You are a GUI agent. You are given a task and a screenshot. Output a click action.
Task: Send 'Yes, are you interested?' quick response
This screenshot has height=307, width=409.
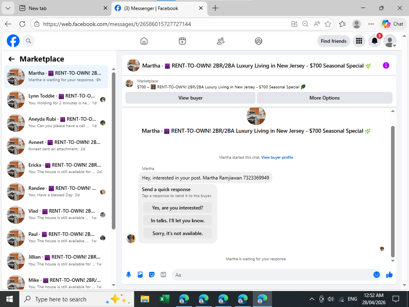(x=178, y=208)
